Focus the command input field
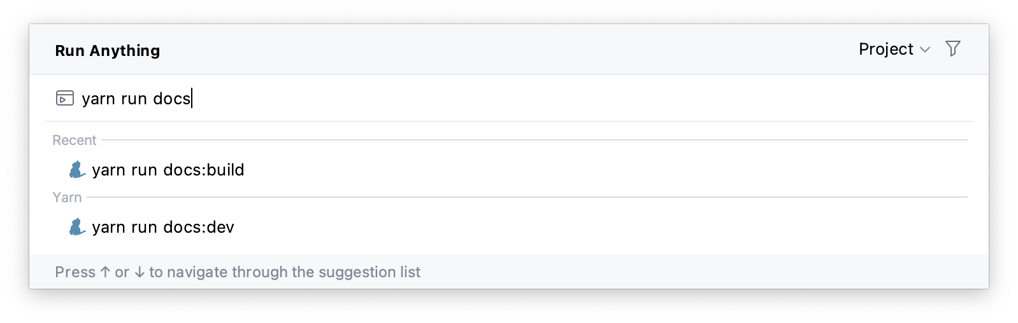This screenshot has height=323, width=1018. 510,99
